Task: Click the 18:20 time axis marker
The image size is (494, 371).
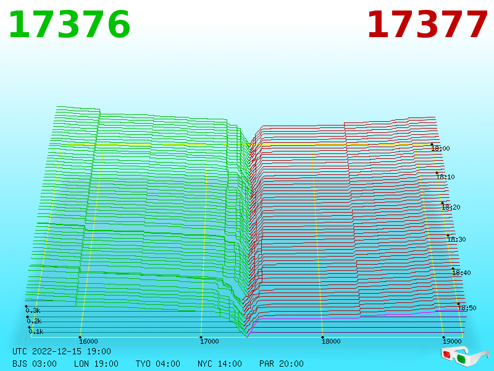Action: pyautogui.click(x=451, y=207)
